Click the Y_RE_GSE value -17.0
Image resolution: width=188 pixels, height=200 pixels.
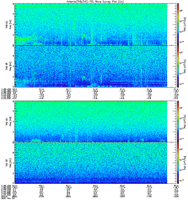tap(149, 187)
